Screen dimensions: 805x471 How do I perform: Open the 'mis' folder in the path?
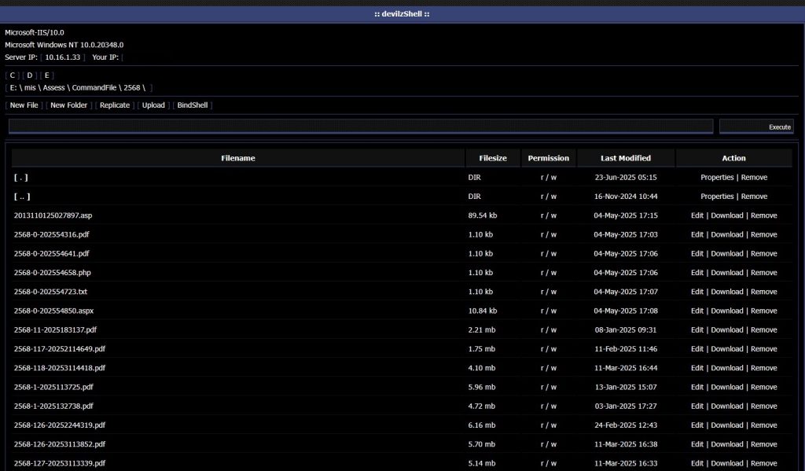pyautogui.click(x=30, y=88)
